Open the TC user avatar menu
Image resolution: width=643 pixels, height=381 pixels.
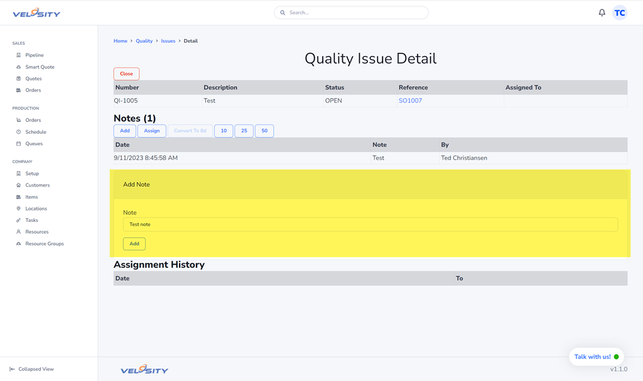pyautogui.click(x=620, y=13)
